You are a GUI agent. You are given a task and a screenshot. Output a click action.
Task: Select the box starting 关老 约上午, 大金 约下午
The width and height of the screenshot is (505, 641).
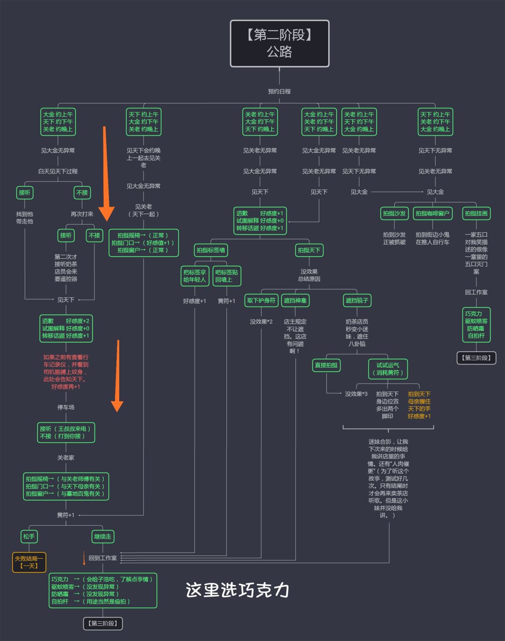[x=260, y=122]
